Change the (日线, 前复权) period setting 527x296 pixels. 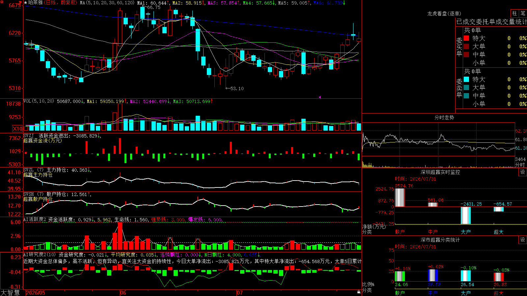(60, 3)
